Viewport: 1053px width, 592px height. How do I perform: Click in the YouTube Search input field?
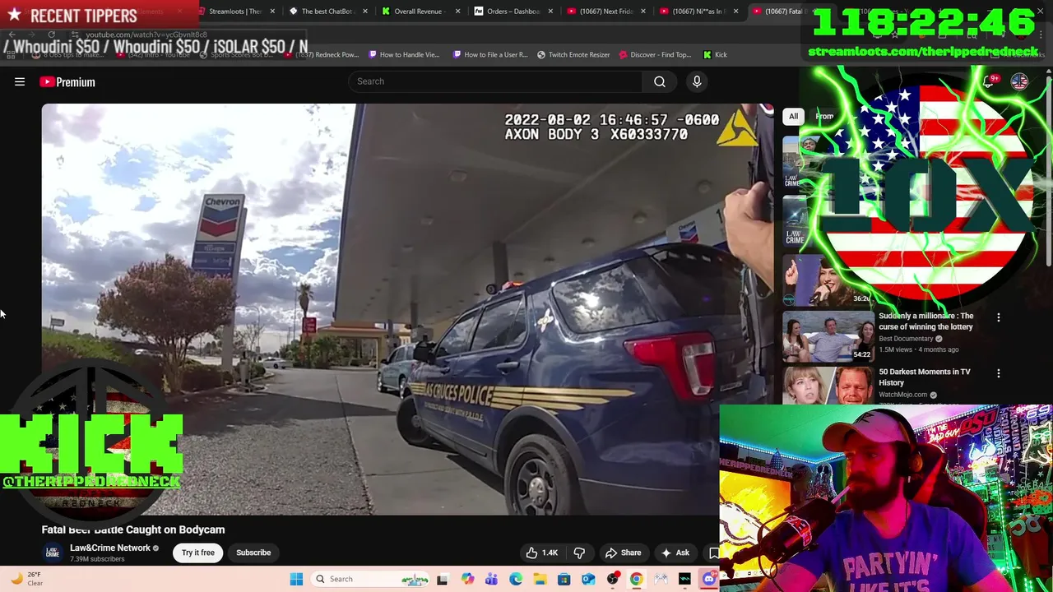[496, 81]
